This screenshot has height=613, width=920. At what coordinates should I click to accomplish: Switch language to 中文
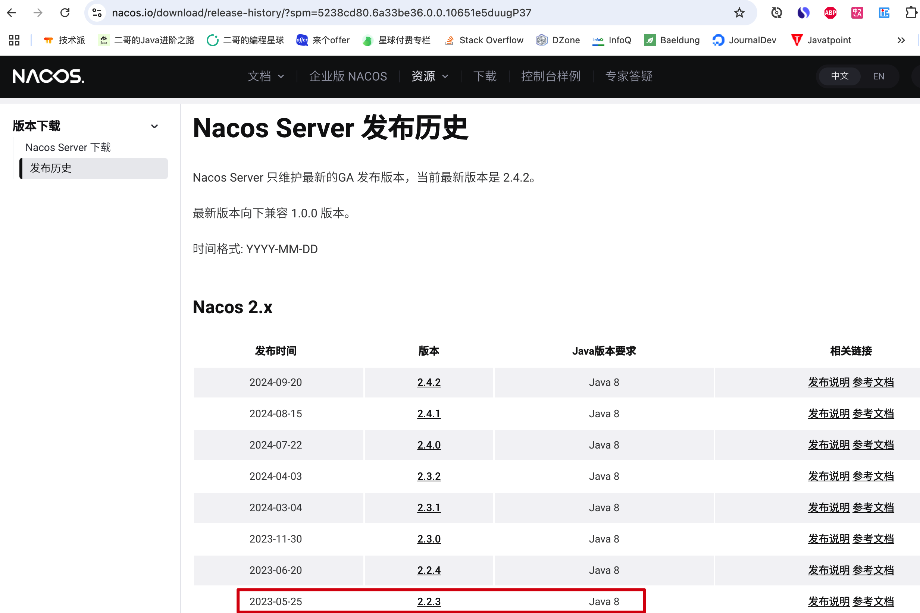839,76
